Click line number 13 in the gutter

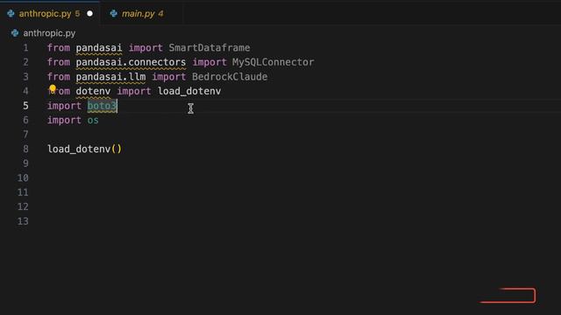[23, 221]
